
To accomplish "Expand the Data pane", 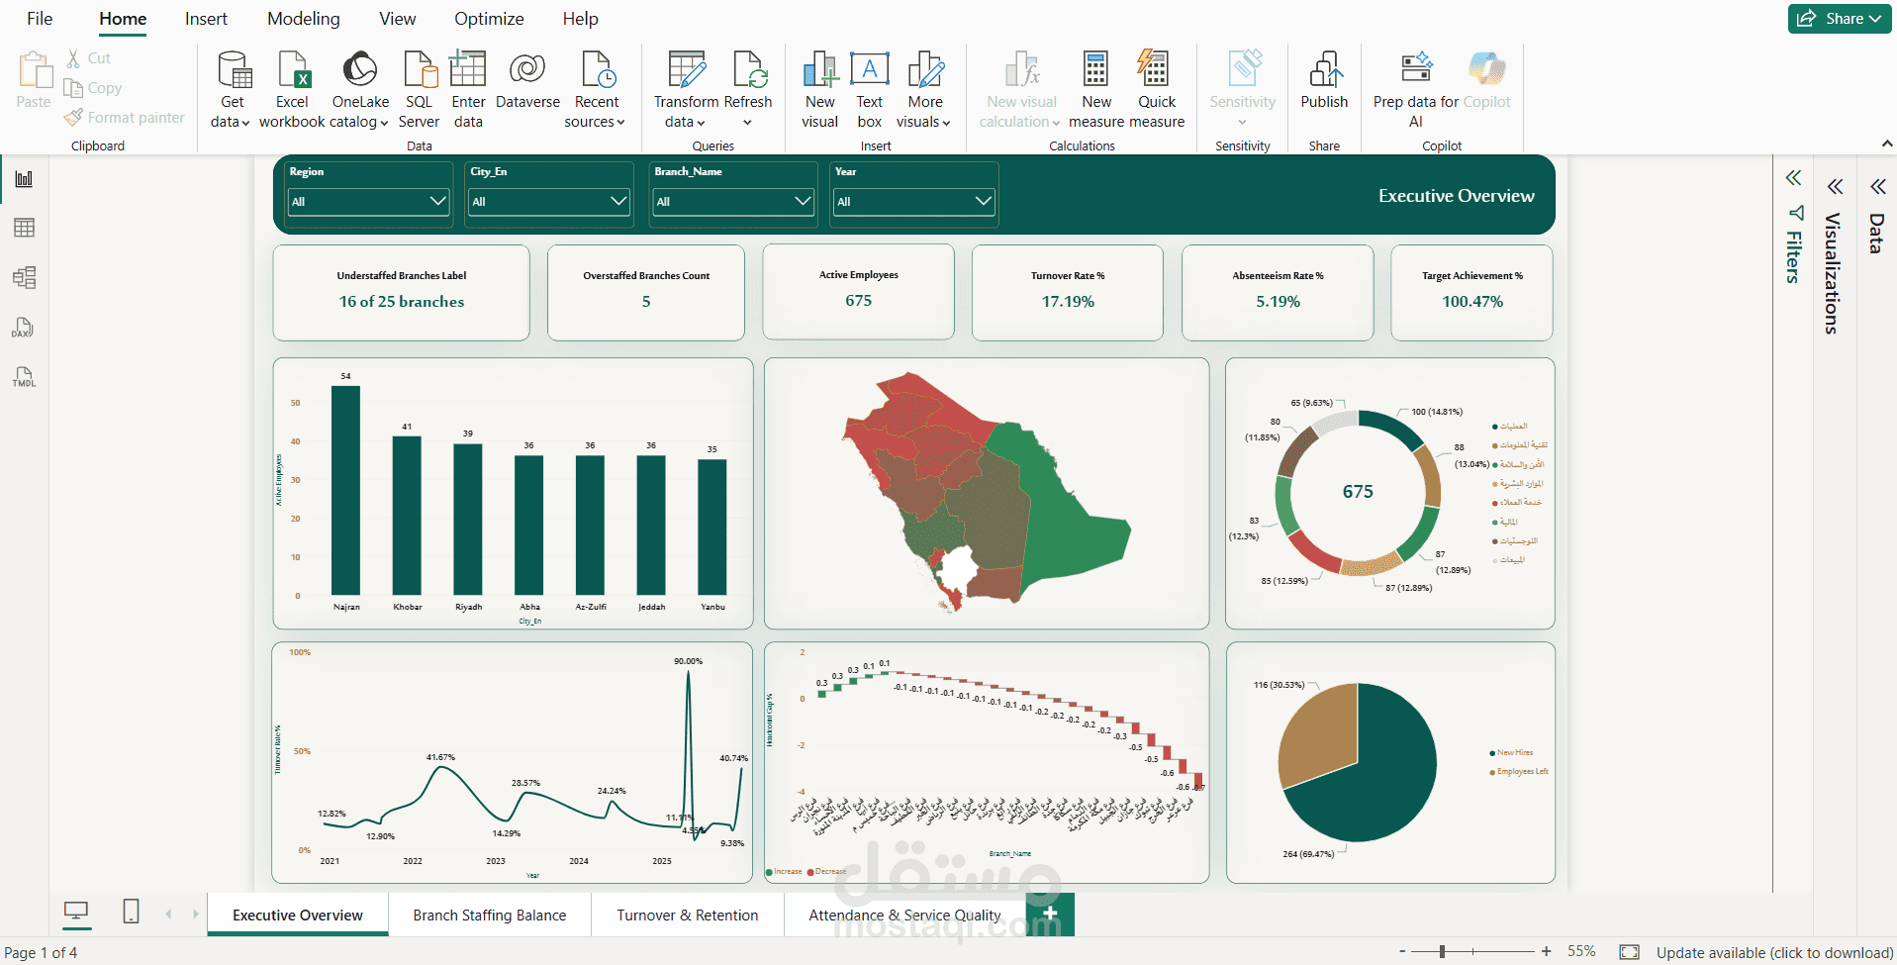I will tap(1877, 186).
